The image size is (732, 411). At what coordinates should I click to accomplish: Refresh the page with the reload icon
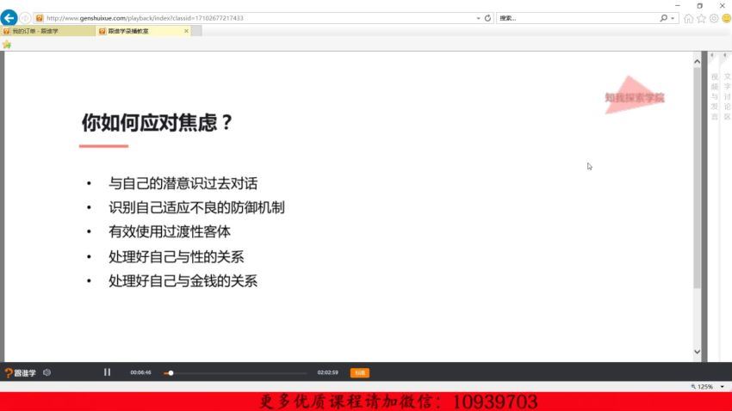click(488, 18)
